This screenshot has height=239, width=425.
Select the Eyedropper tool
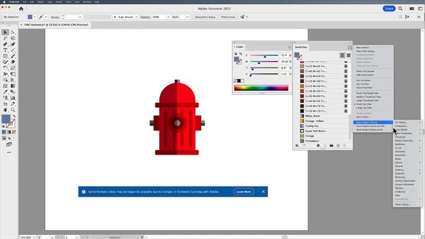point(5,92)
